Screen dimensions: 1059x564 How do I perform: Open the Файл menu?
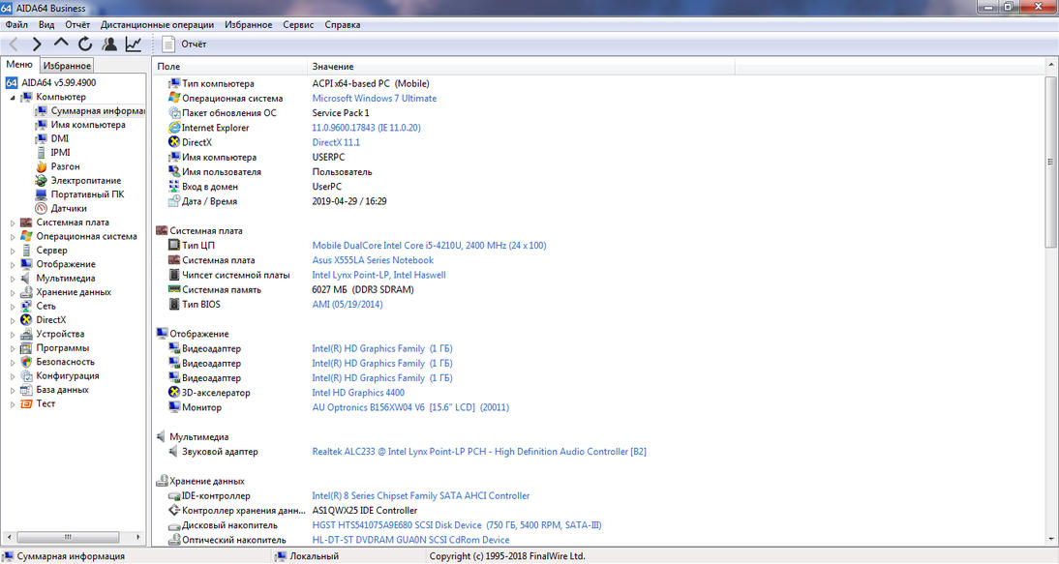(16, 24)
